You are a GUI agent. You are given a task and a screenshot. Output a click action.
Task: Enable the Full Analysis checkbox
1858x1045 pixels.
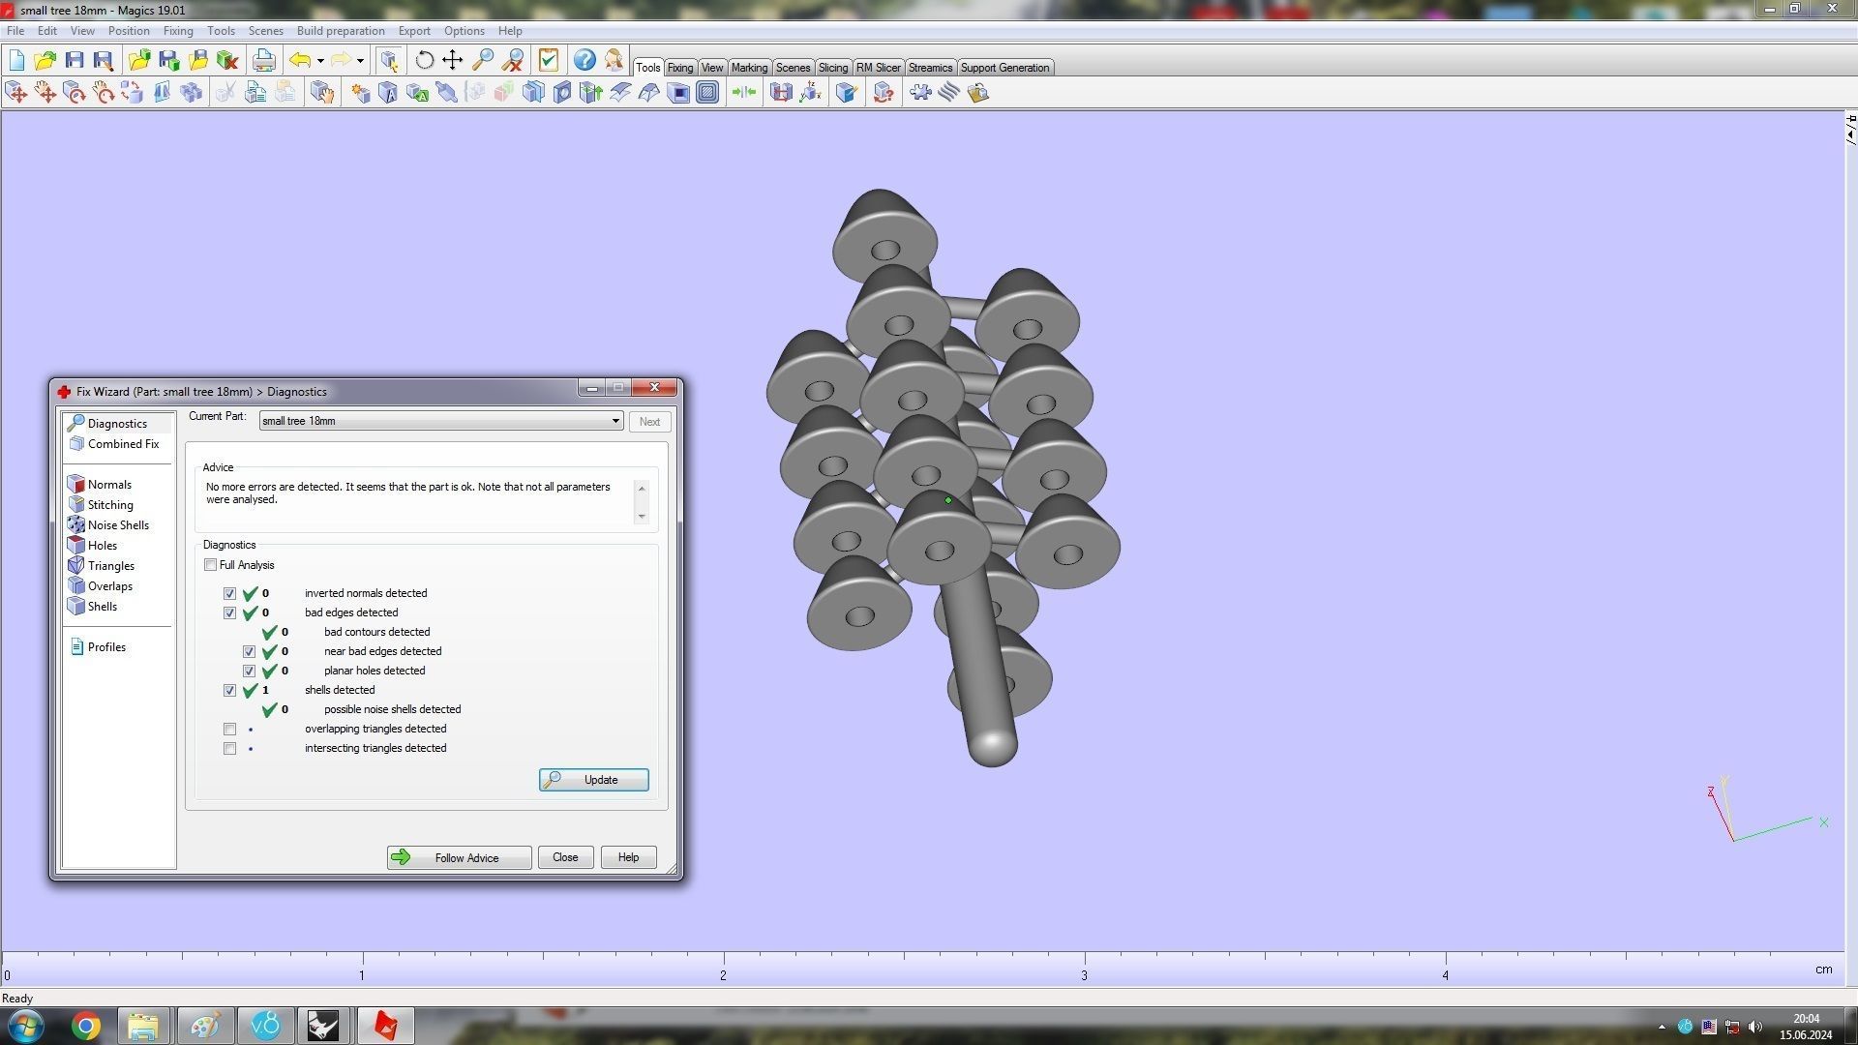coord(210,565)
